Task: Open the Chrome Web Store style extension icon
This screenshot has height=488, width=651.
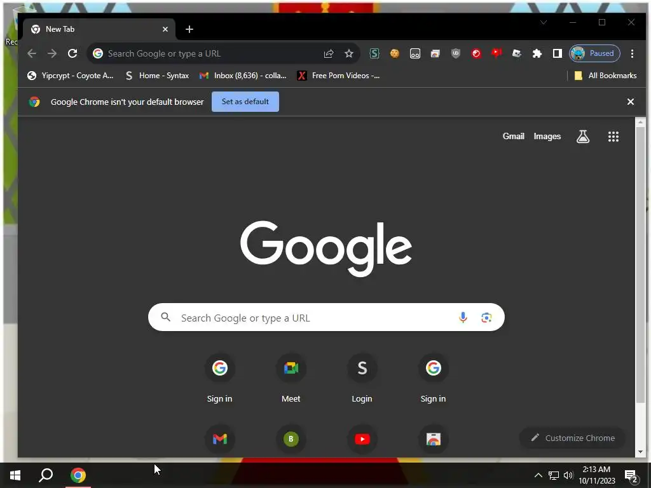Action: 435,53
